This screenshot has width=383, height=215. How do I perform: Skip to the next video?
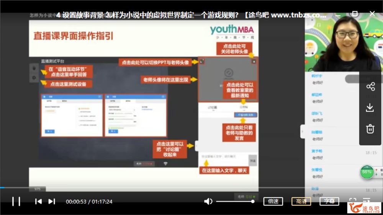tap(52, 201)
